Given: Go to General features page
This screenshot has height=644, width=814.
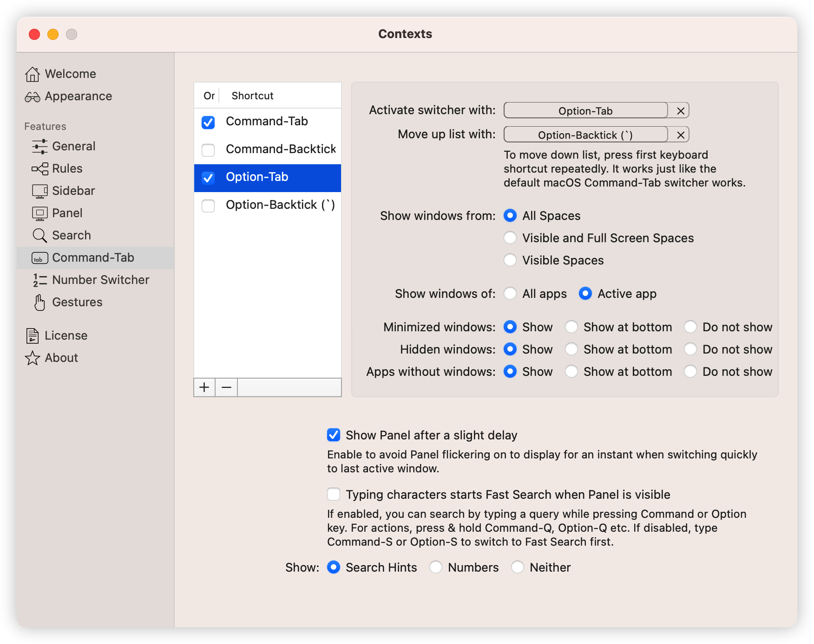Looking at the screenshot, I should 74,146.
